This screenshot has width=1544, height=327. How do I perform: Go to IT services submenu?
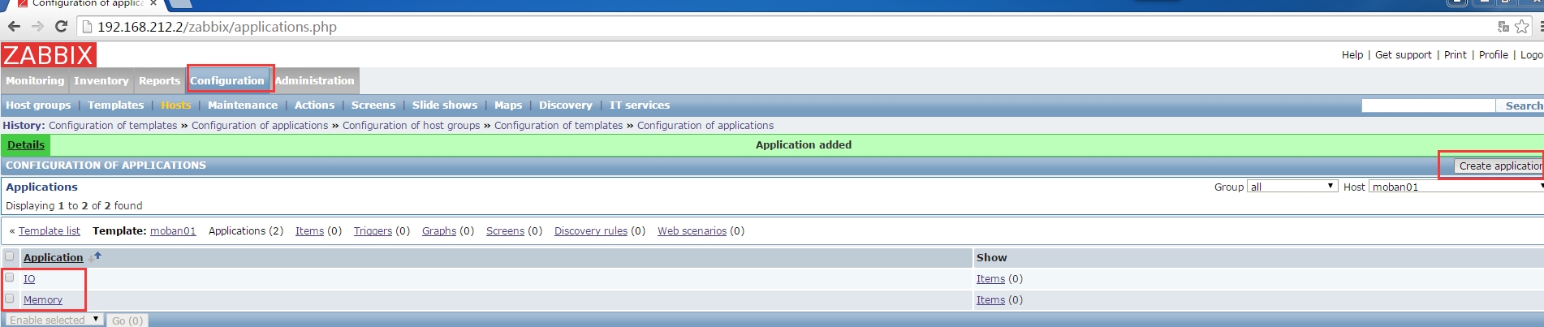(x=640, y=105)
